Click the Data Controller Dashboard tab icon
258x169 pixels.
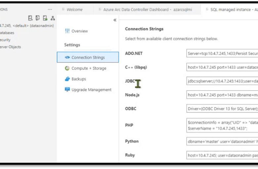pyautogui.click(x=100, y=9)
